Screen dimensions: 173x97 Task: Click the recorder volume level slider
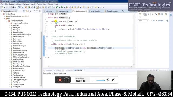pyautogui.click(x=100, y=81)
